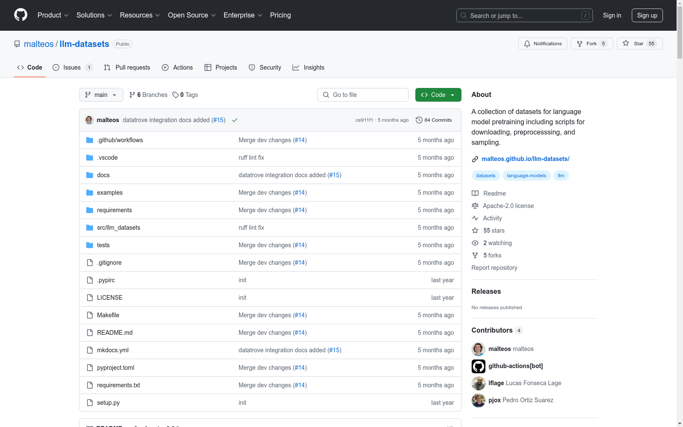Screen dimensions: 683x427
Task: Expand the Resources menu
Action: pyautogui.click(x=140, y=15)
